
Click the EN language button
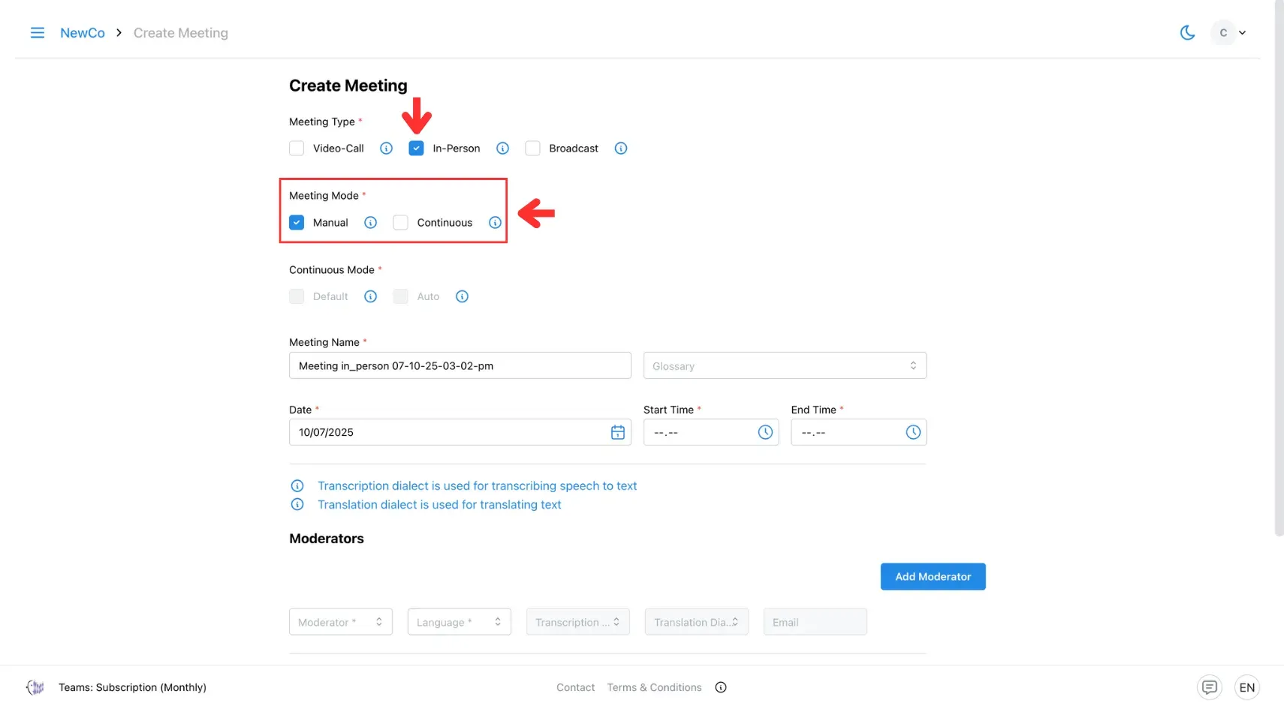click(x=1247, y=687)
